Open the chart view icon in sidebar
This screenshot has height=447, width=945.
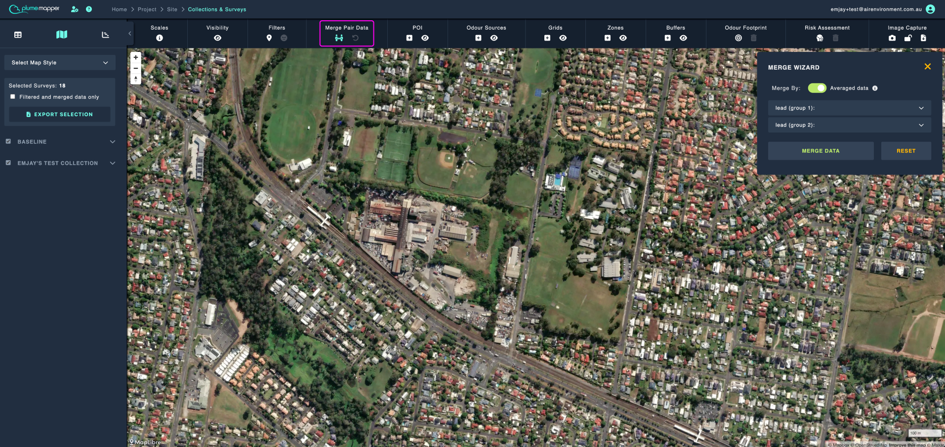[x=105, y=35]
